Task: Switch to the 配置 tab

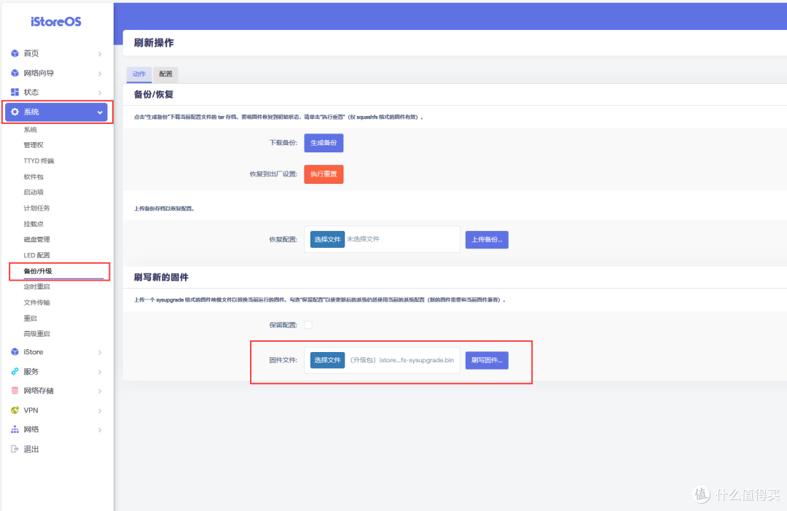Action: (x=165, y=74)
